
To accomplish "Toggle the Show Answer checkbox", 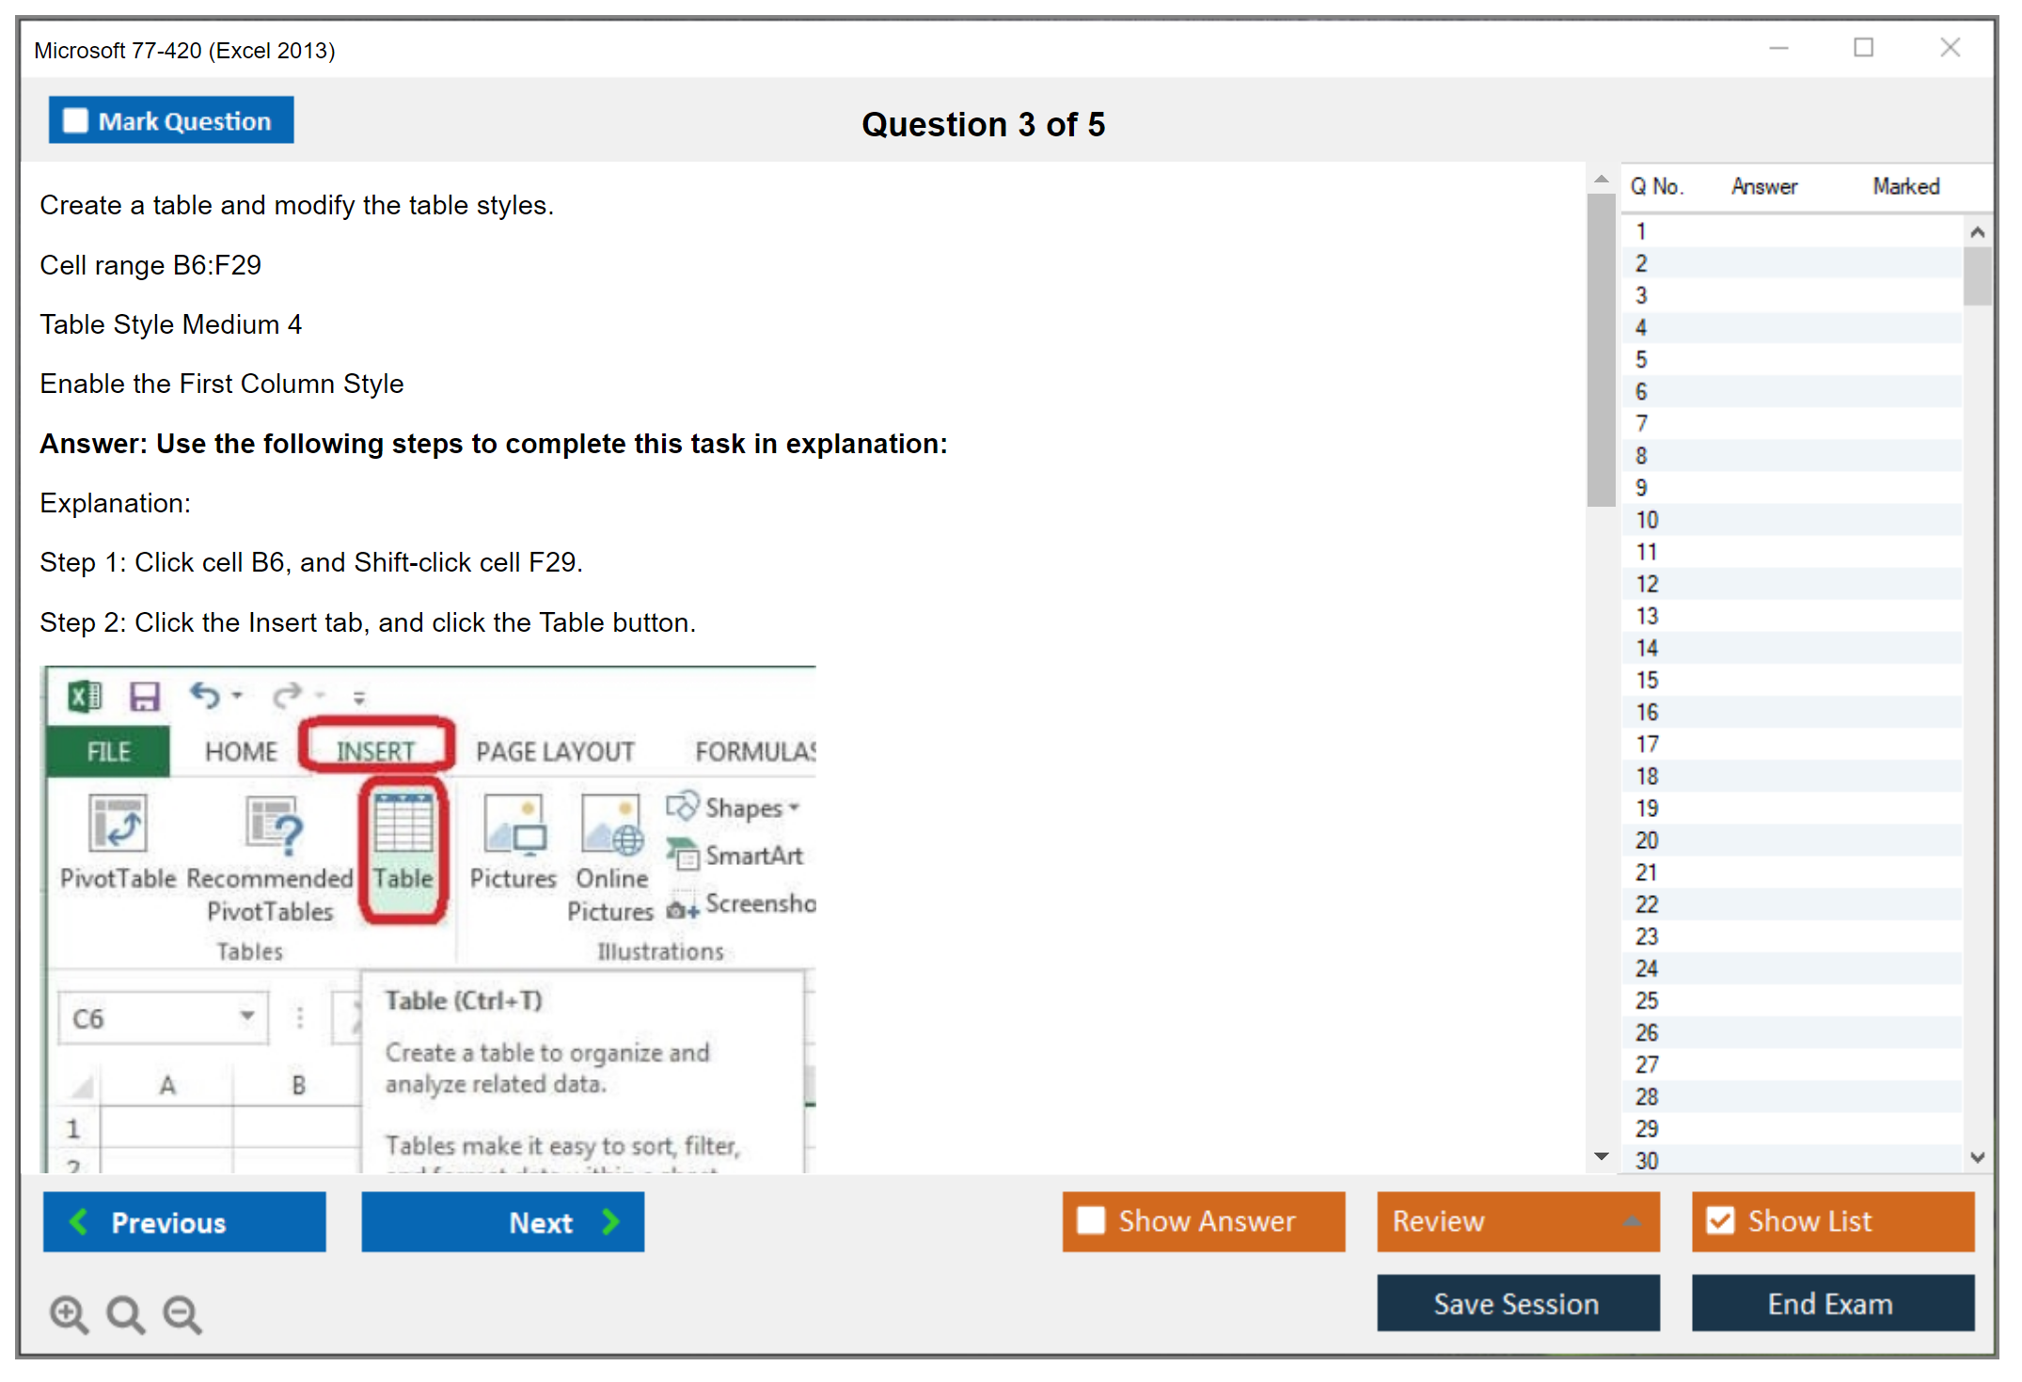I will (1091, 1220).
